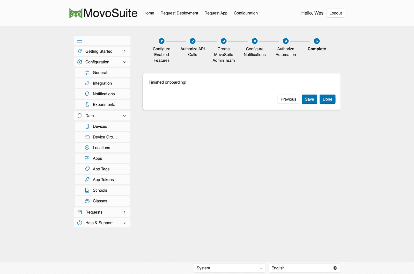This screenshot has width=414, height=274.
Task: Click the Complete step label
Action: pos(317,49)
